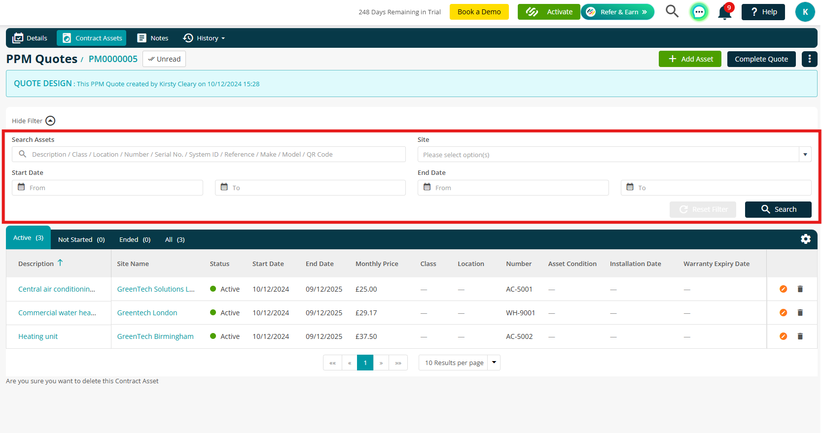Click End Date To field

[716, 188]
